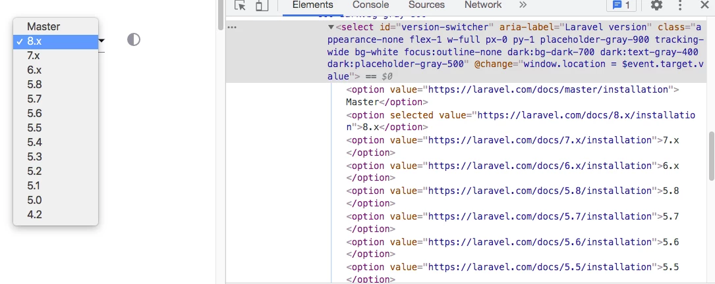Image resolution: width=715 pixels, height=284 pixels.
Task: Click the messages badge showing 1
Action: [x=621, y=5]
